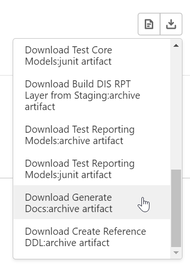This screenshot has height=265, width=190.
Task: Download the Create Reference DDL archive
Action: pos(92,237)
